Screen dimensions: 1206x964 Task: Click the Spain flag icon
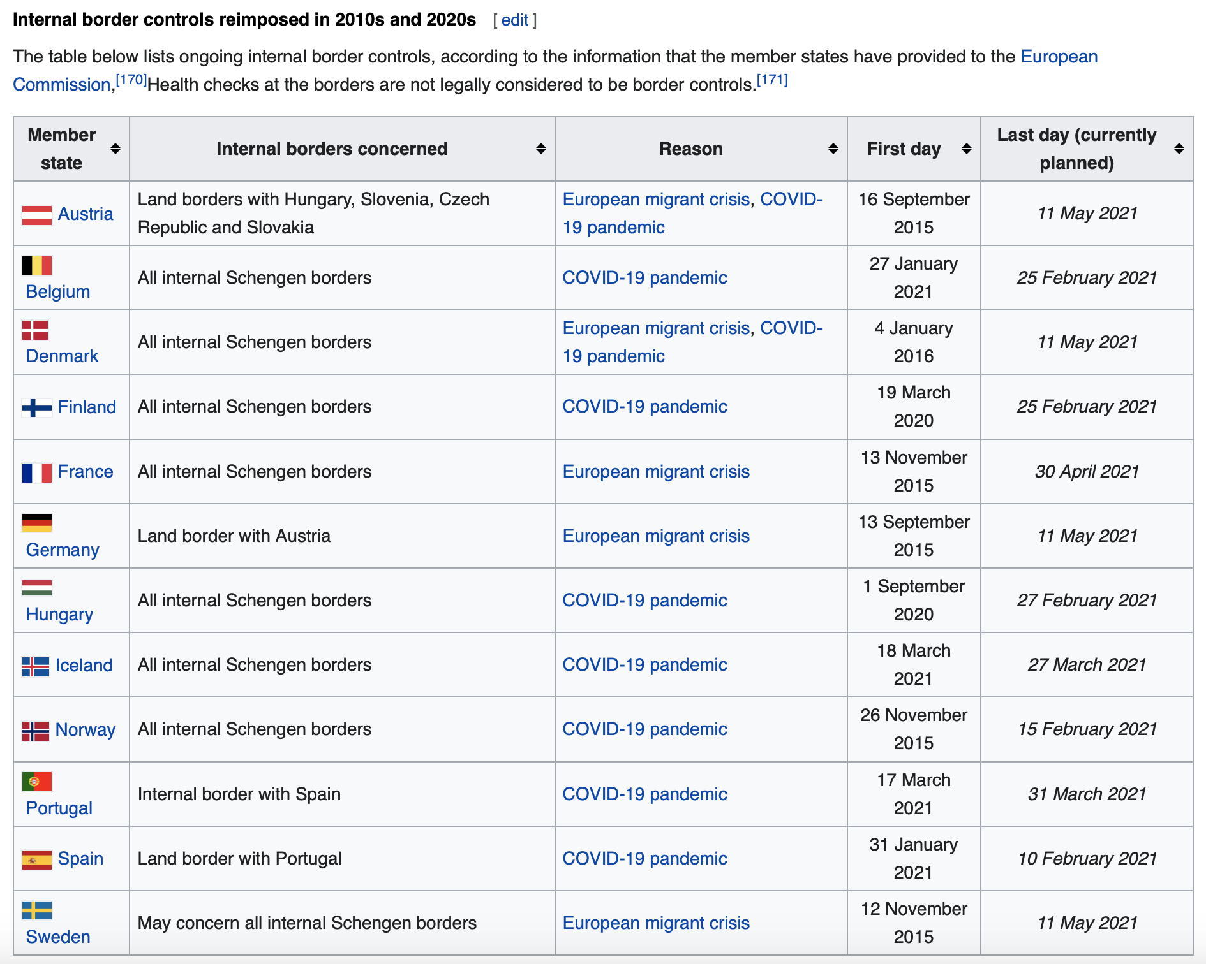(x=37, y=860)
